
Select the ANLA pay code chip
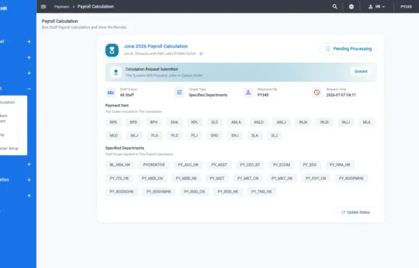click(x=236, y=122)
